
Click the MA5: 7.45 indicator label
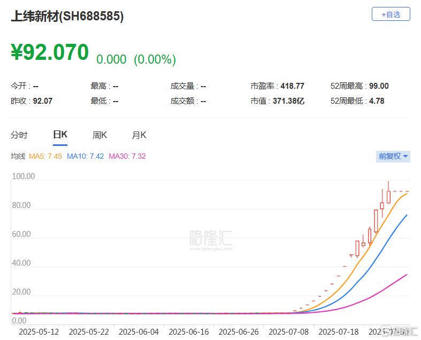click(45, 156)
